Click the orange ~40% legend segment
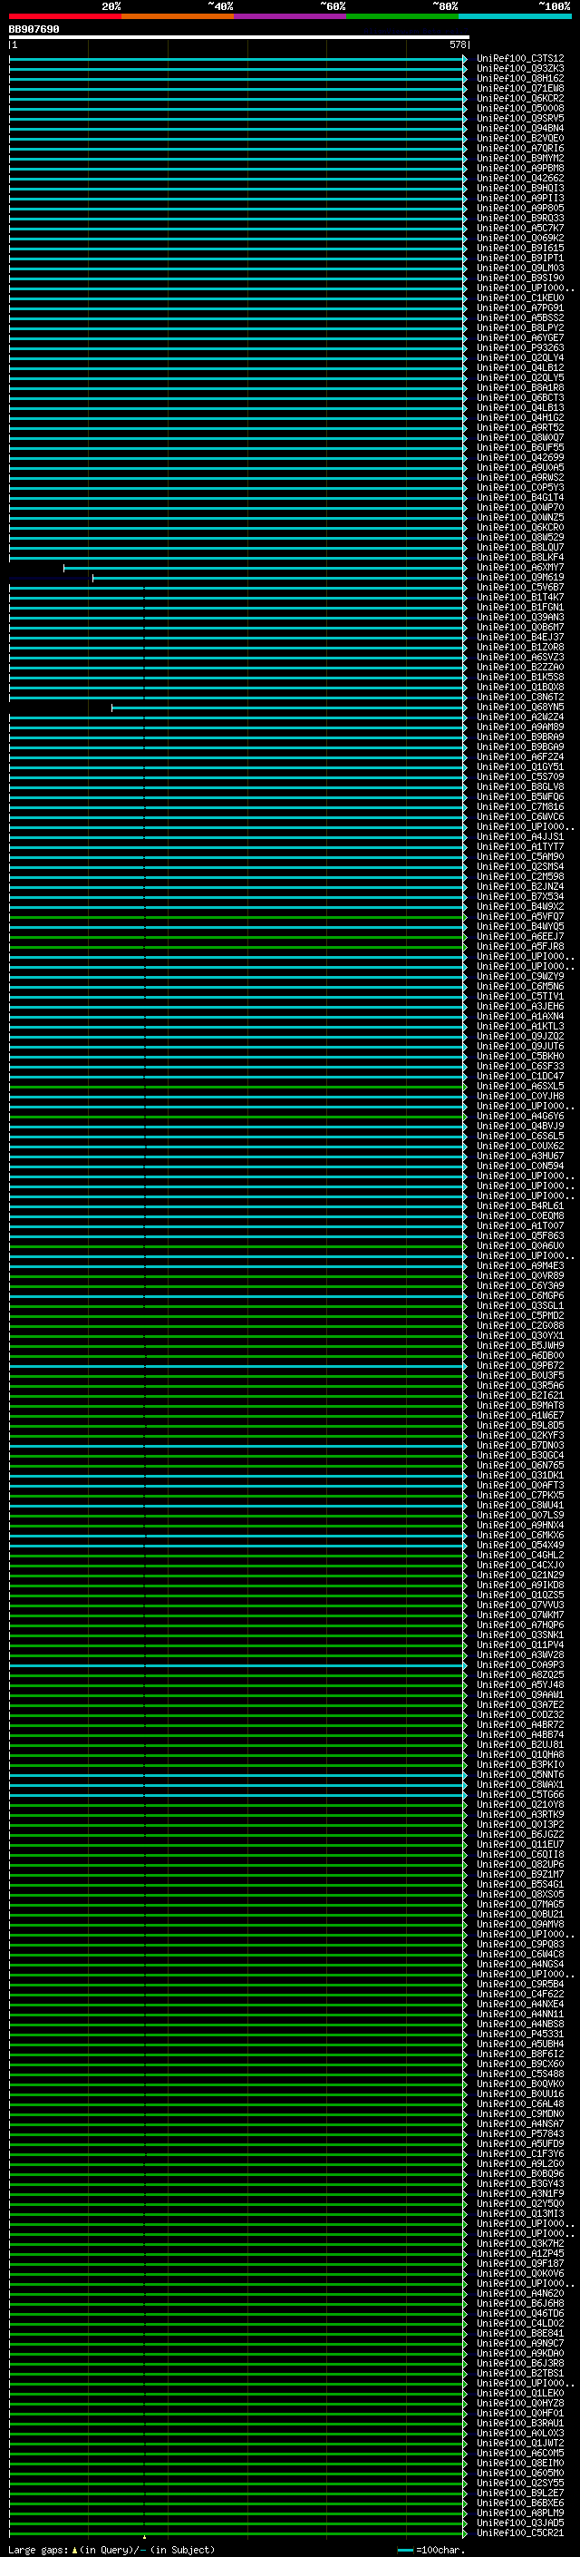The image size is (580, 2557). (x=178, y=16)
